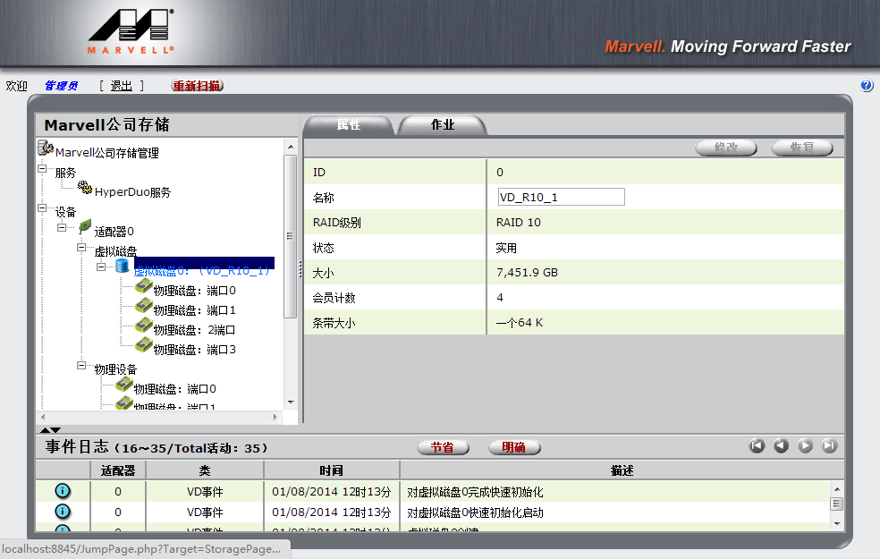Click the 端口0 disk icon under 虚拟磁盘0

[144, 287]
